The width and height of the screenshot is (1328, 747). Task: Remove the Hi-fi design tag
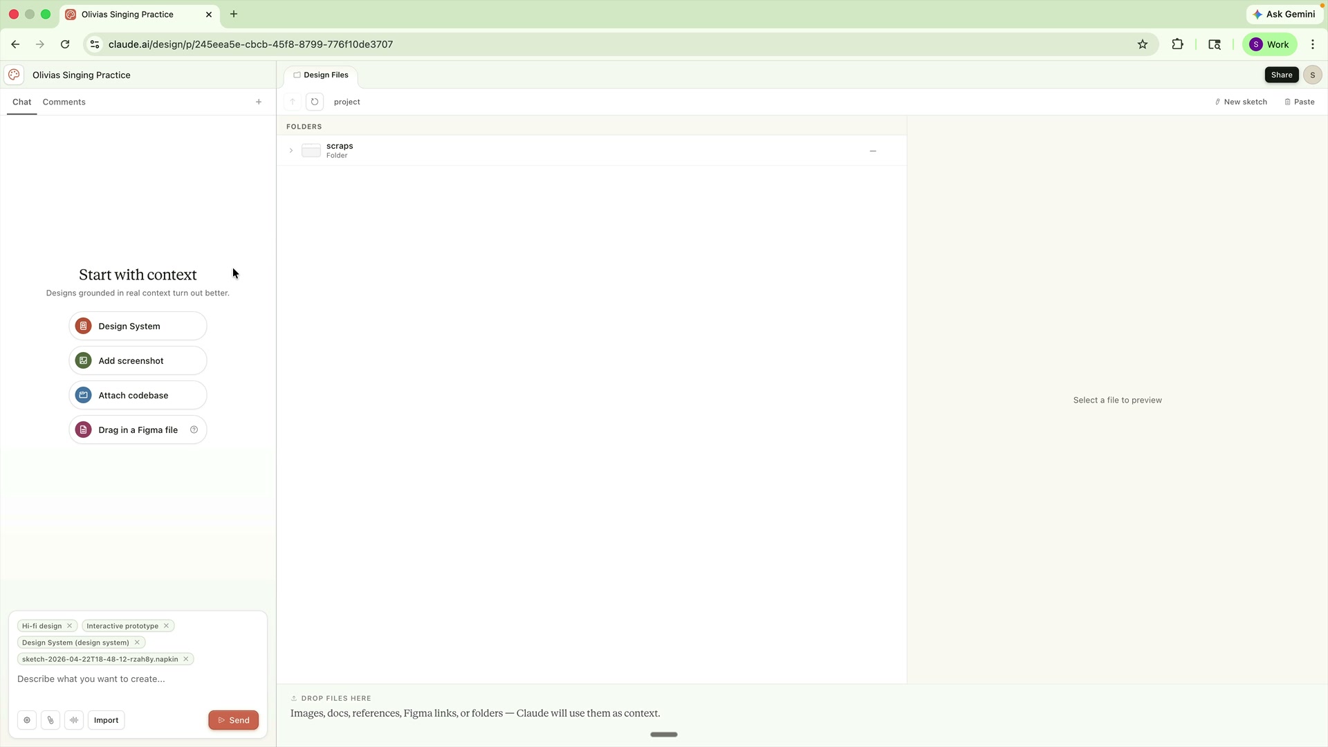[x=69, y=626]
